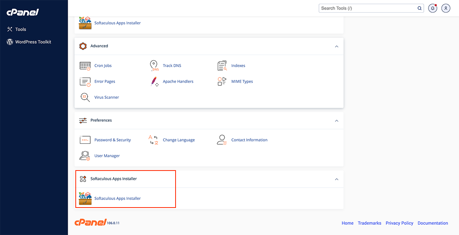Click the search magnifier icon
The height and width of the screenshot is (235, 459).
click(419, 8)
